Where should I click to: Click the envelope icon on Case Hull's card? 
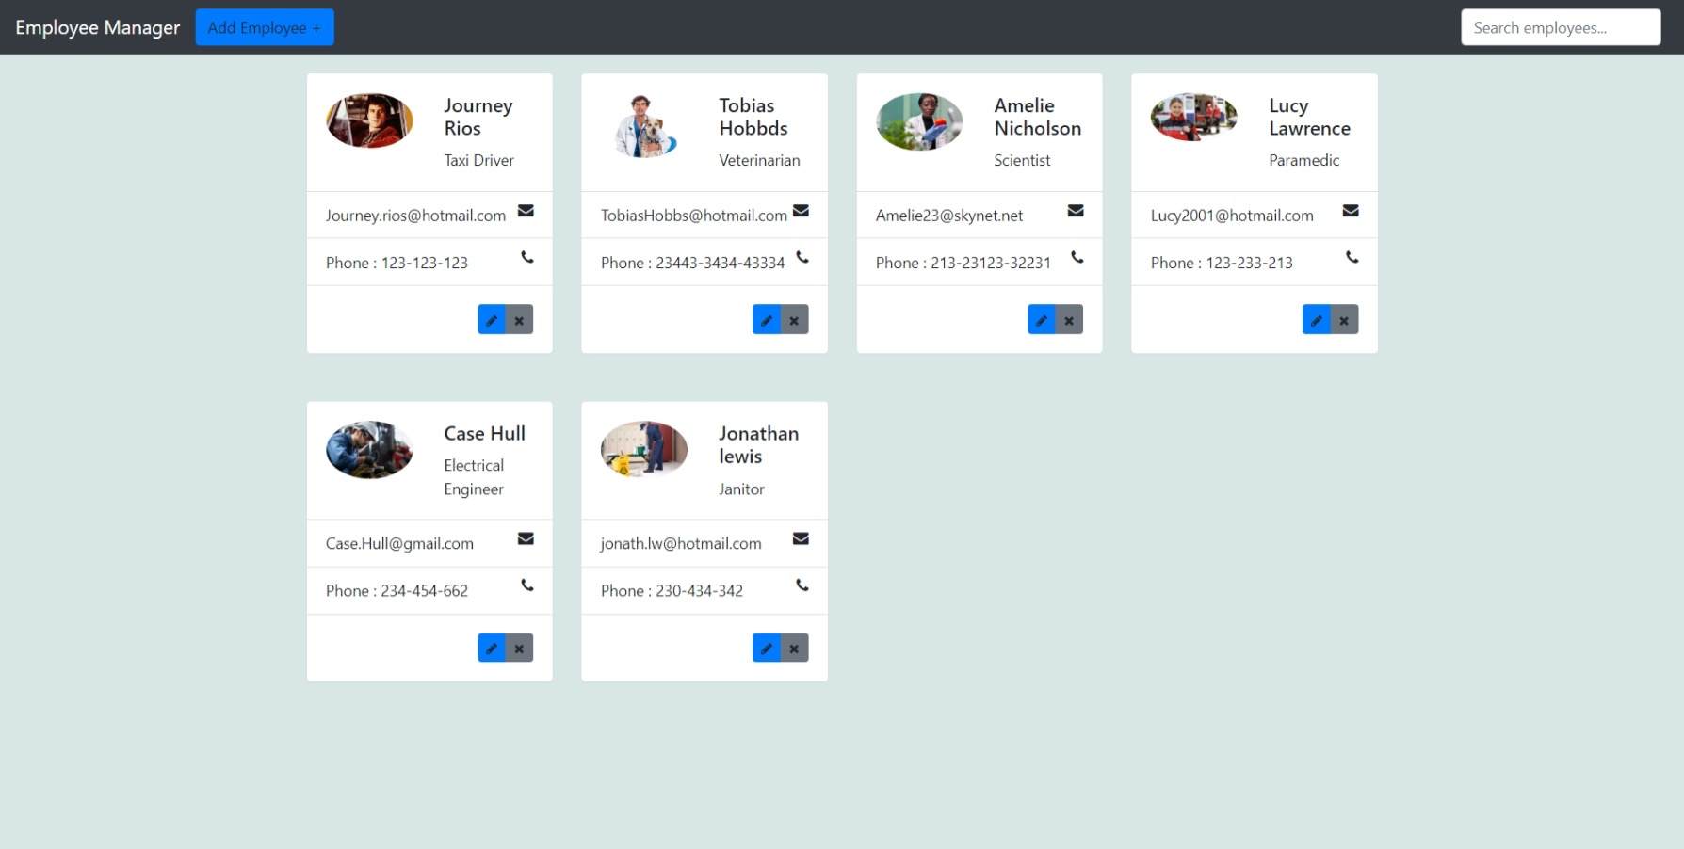526,538
